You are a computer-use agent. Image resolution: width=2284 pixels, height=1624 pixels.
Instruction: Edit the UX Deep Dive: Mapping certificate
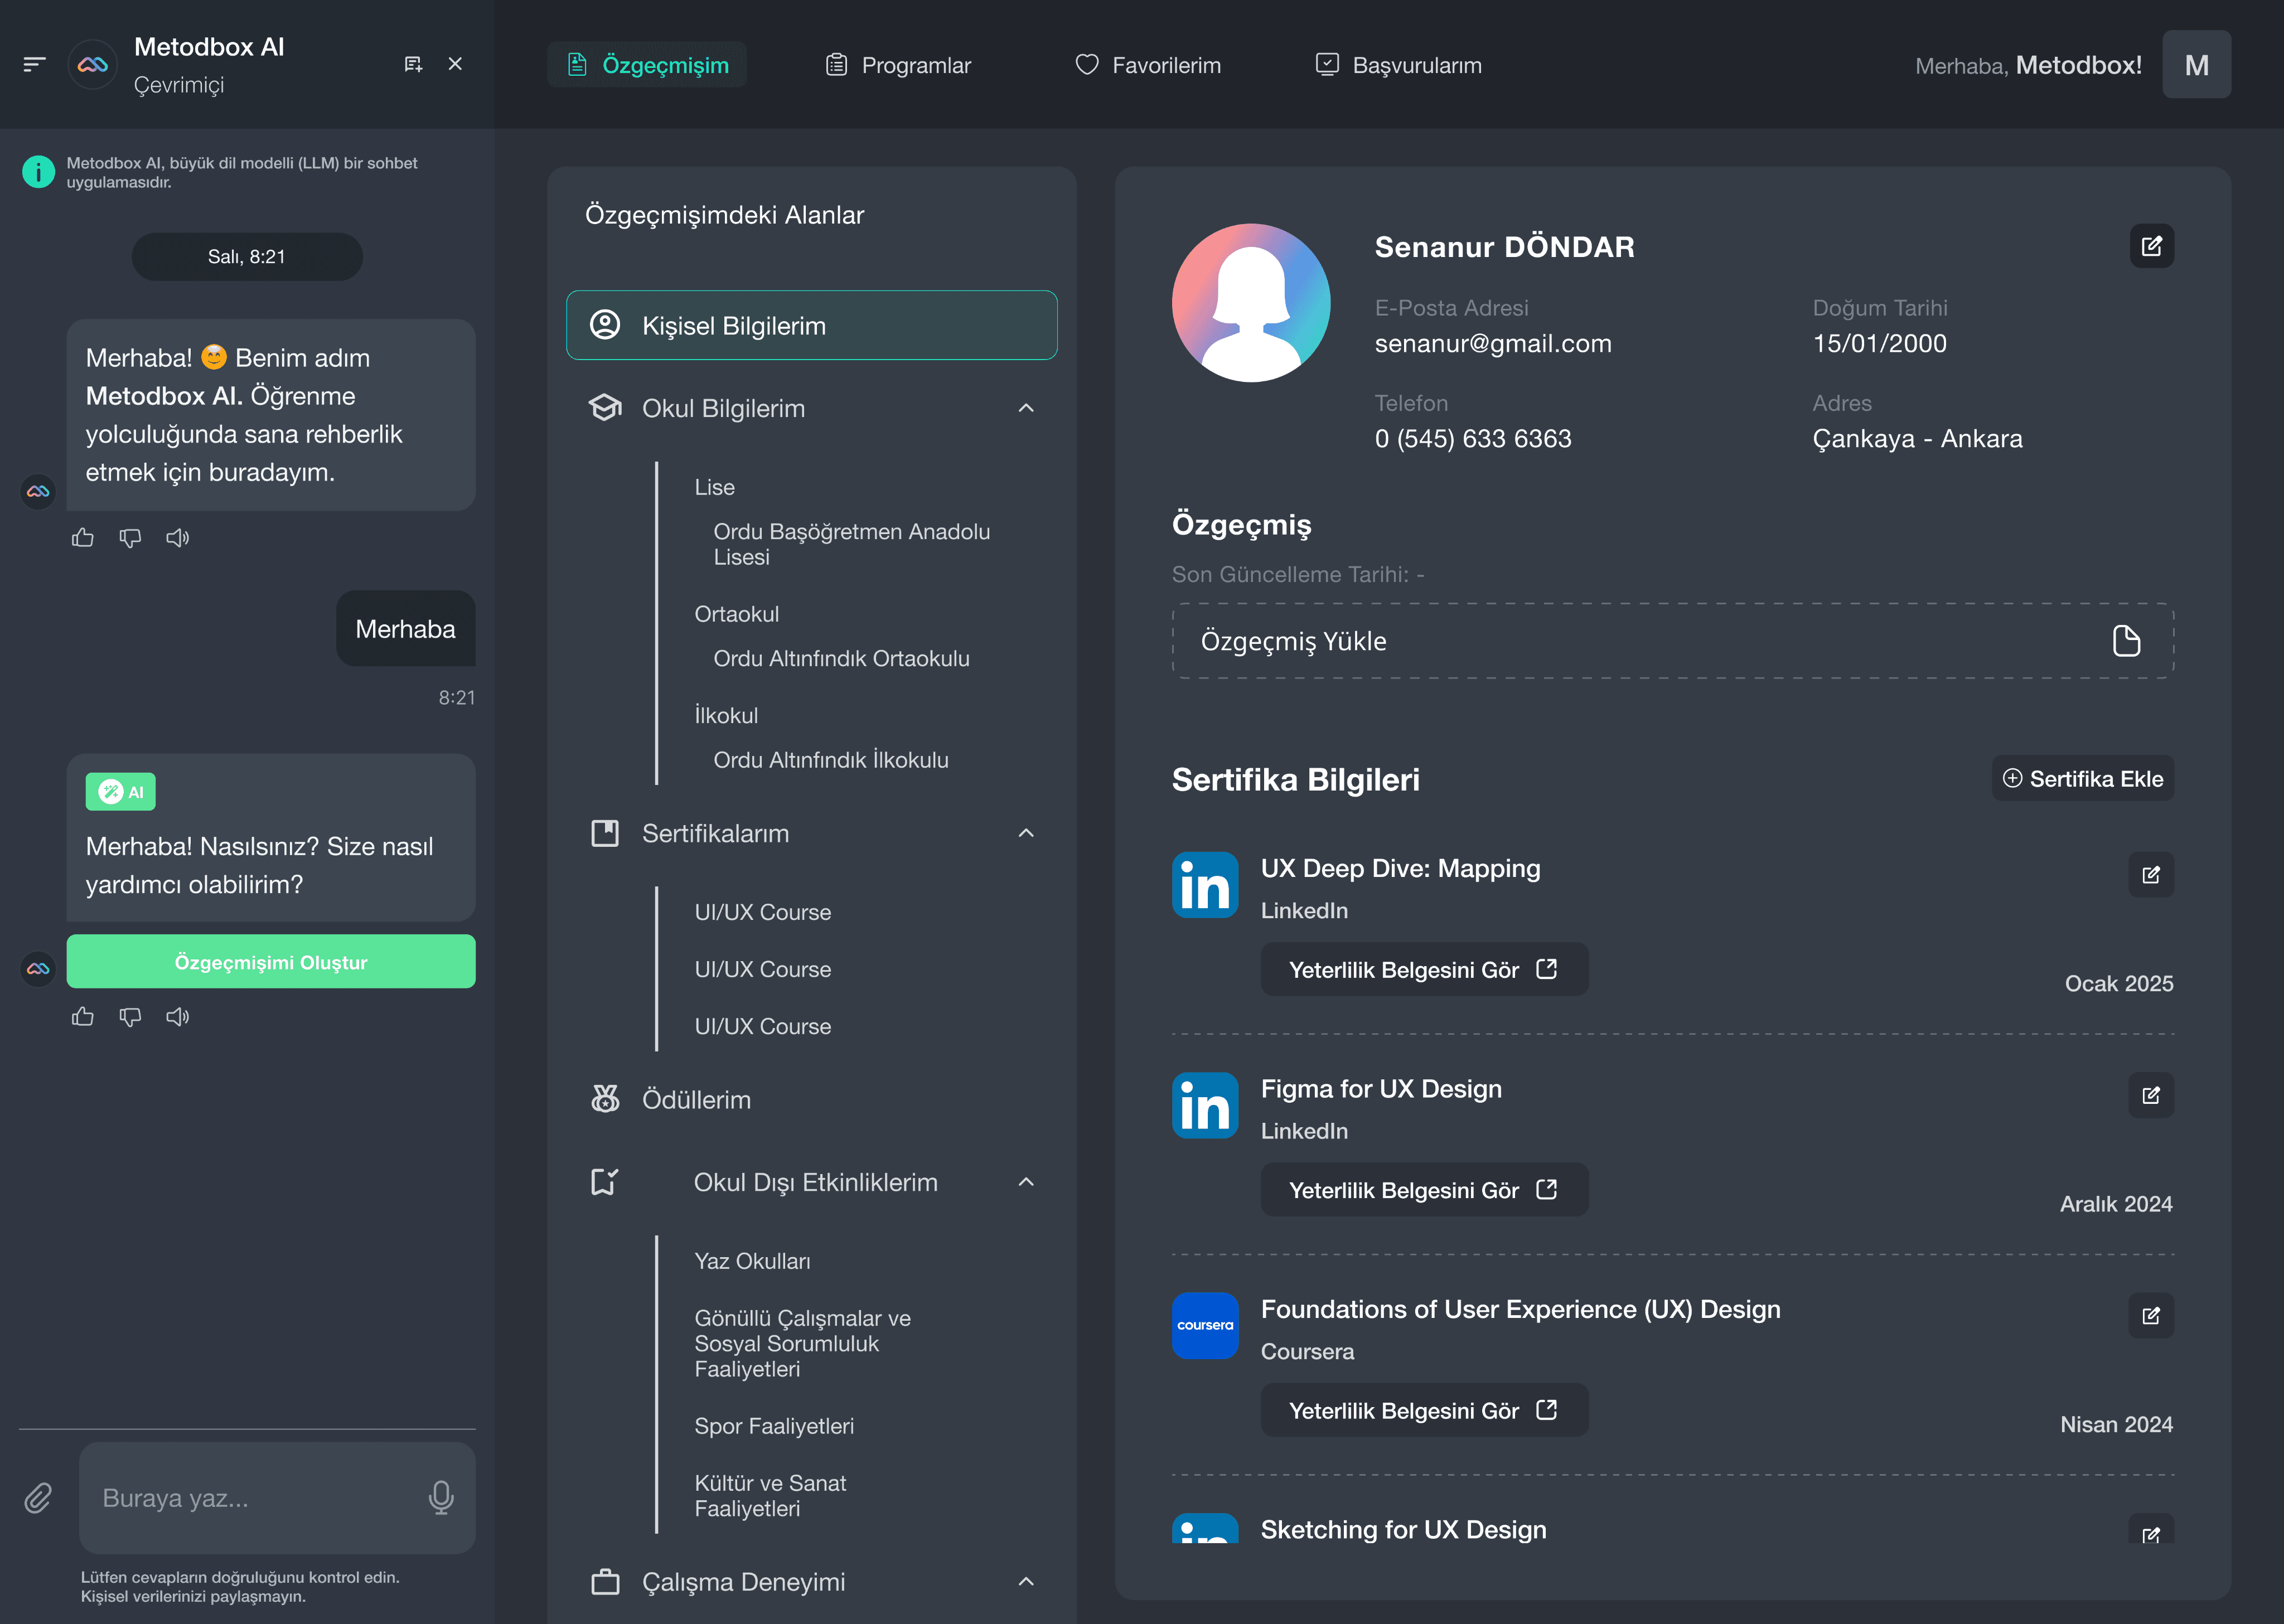pyautogui.click(x=2150, y=875)
